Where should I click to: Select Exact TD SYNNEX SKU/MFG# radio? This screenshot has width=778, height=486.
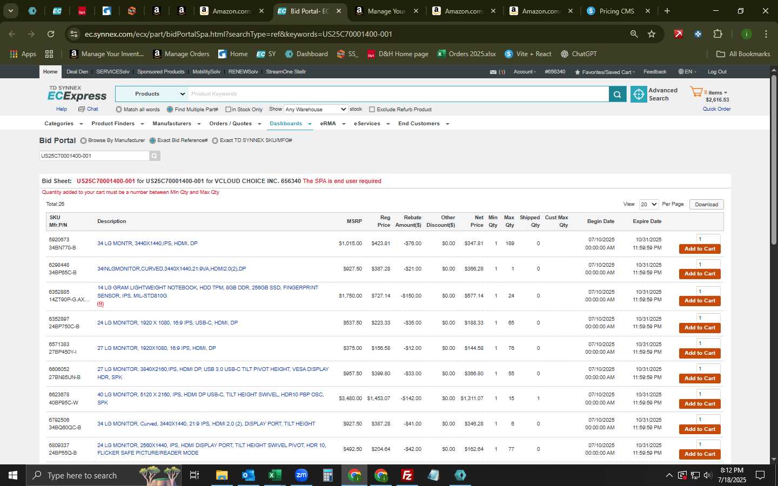pyautogui.click(x=215, y=140)
